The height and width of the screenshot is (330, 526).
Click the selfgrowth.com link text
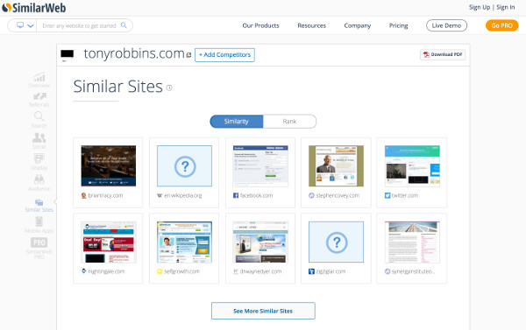181,271
